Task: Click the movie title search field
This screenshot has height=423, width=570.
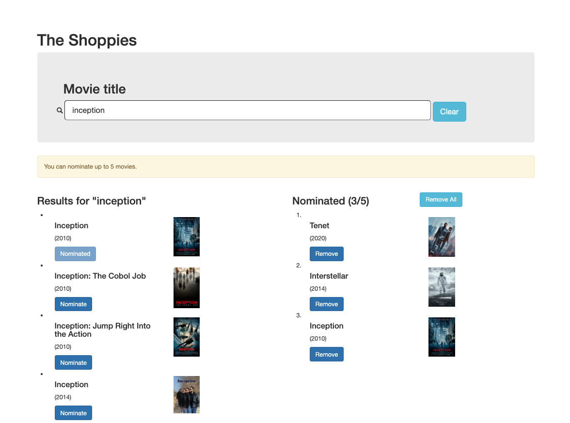Action: pos(248,110)
